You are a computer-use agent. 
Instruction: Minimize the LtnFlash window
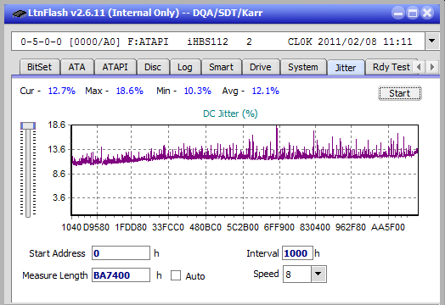(398, 13)
